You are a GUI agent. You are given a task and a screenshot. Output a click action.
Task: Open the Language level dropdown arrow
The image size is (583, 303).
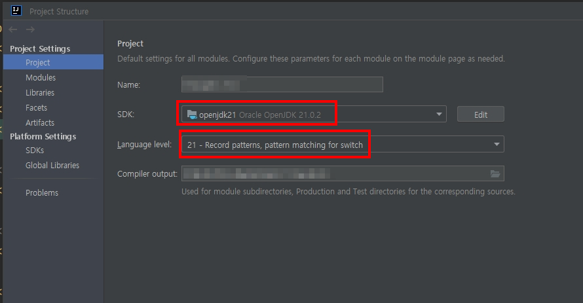point(497,144)
